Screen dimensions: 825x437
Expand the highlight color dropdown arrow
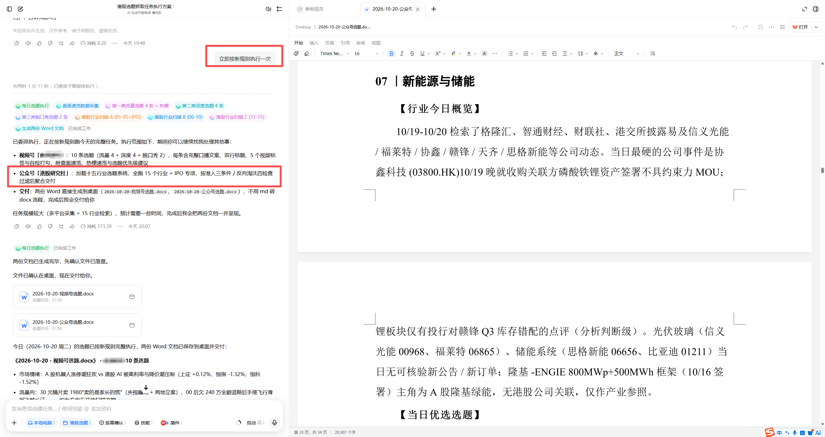pos(460,54)
